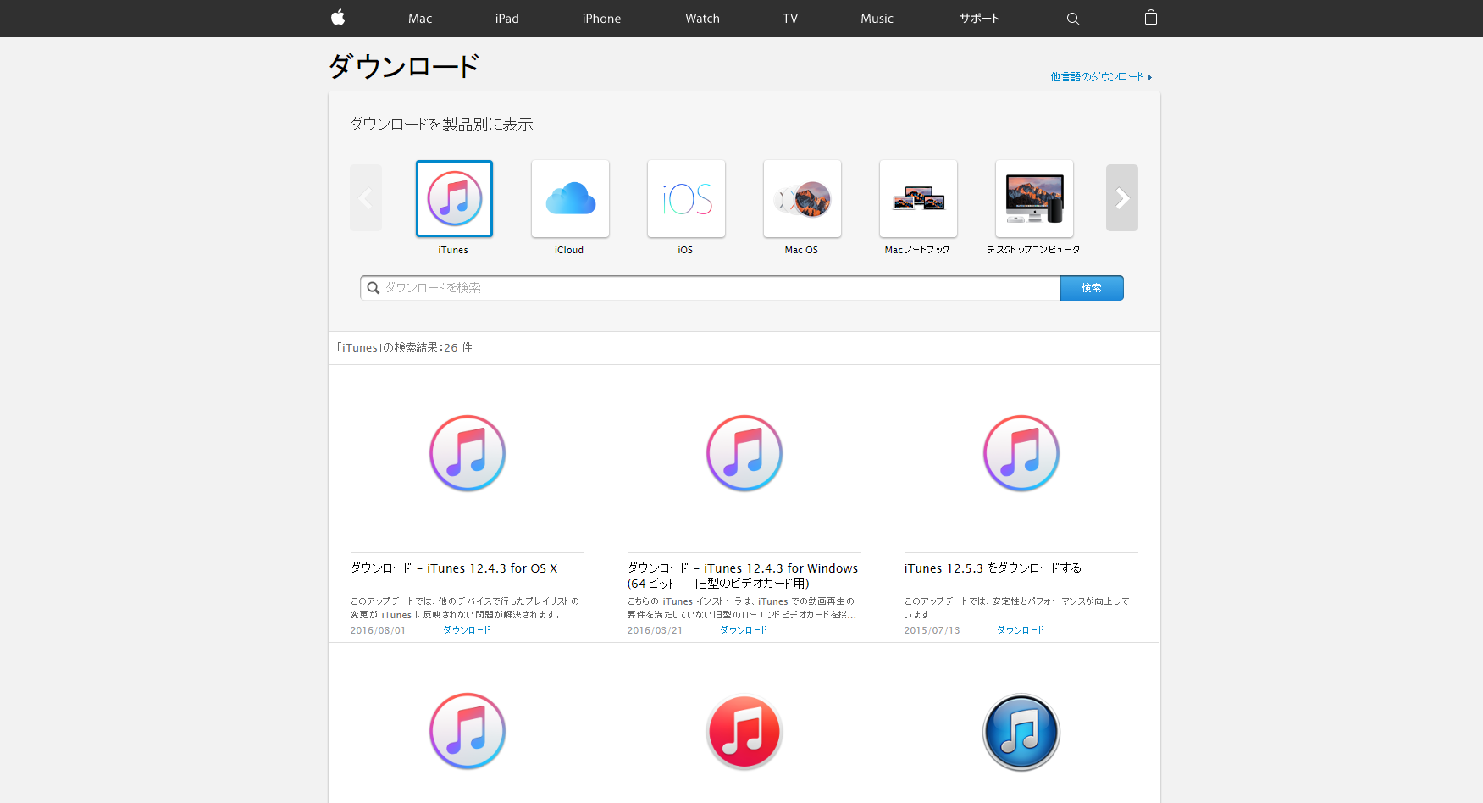Select the iOS product category icon

[686, 198]
